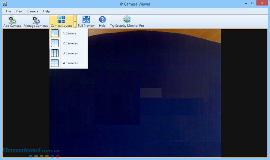Switch to Full Preview mode

[x=86, y=20]
